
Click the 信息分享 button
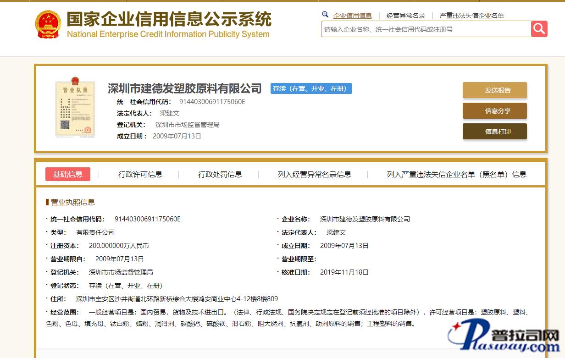pyautogui.click(x=494, y=111)
